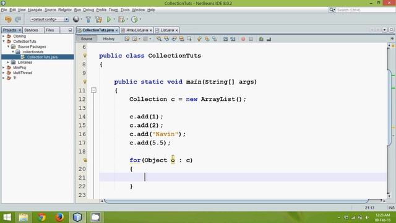396x223 pixels.
Task: Click the horizontal scrollbar of editor
Action: tap(236, 201)
